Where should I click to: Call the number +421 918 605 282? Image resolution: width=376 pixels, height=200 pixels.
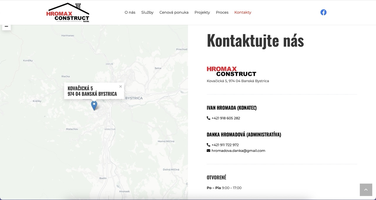(226, 118)
